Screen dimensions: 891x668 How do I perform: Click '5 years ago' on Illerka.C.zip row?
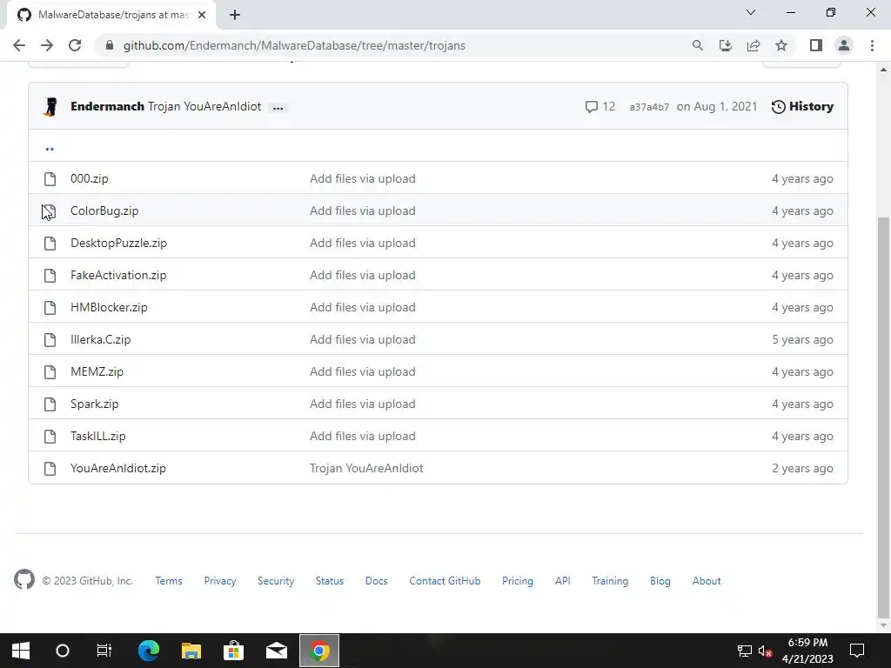(x=802, y=340)
